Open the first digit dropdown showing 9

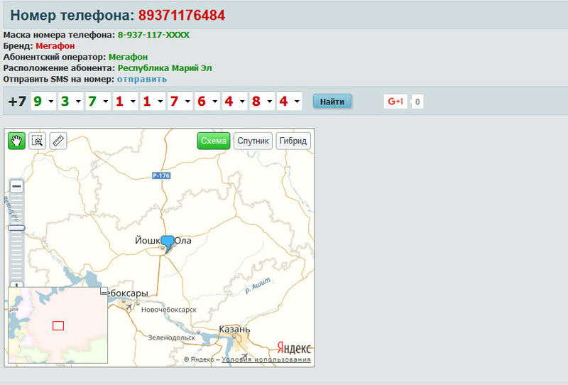tap(43, 101)
